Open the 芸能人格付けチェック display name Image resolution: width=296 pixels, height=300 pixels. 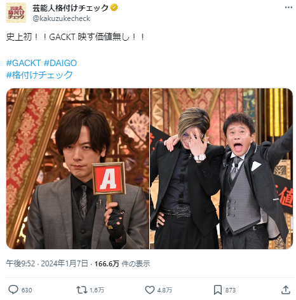[71, 8]
